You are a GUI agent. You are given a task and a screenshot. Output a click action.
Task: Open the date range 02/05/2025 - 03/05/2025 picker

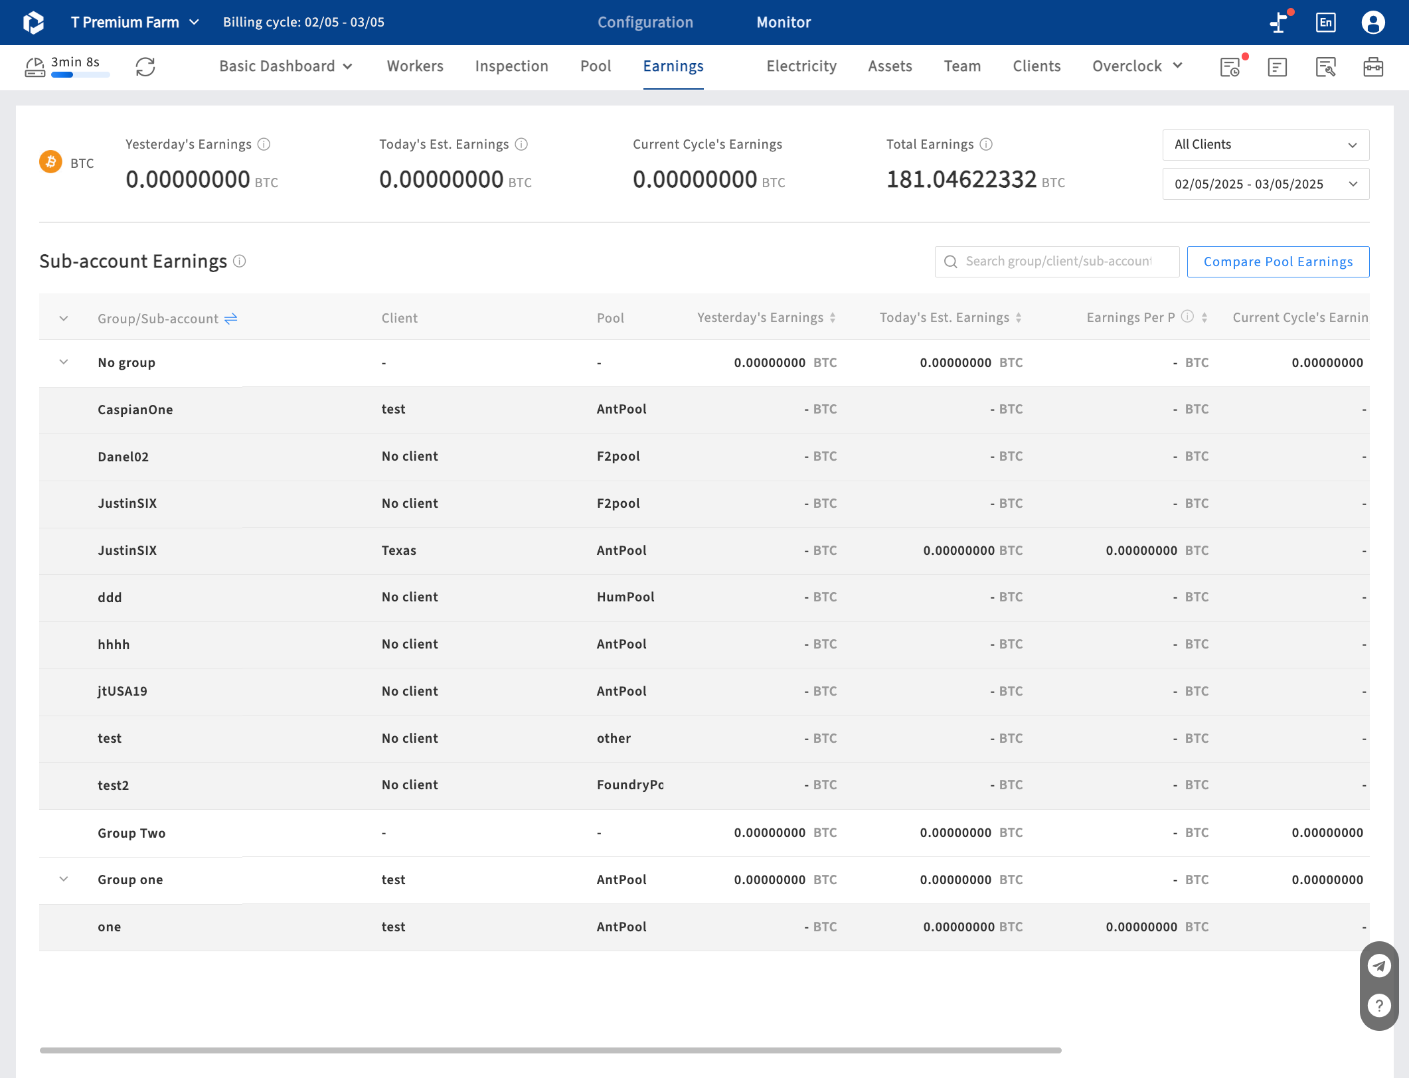tap(1266, 184)
